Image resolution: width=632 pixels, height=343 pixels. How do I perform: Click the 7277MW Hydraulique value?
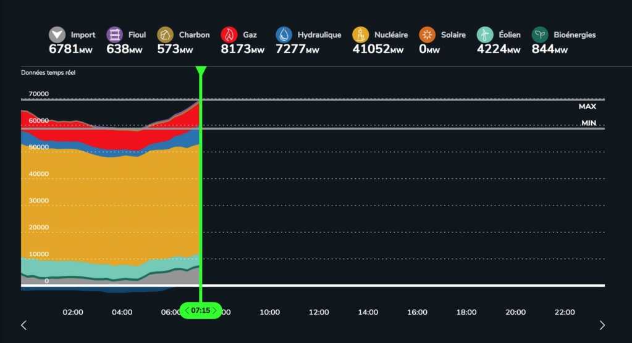(x=297, y=49)
